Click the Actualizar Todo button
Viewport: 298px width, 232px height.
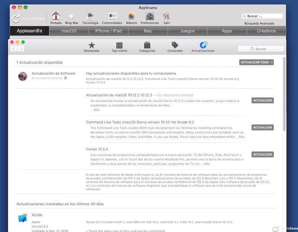[255, 62]
